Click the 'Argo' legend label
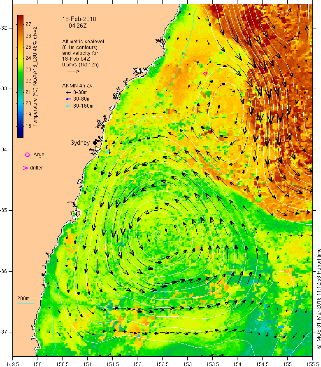The width and height of the screenshot is (321, 367). pyautogui.click(x=39, y=155)
